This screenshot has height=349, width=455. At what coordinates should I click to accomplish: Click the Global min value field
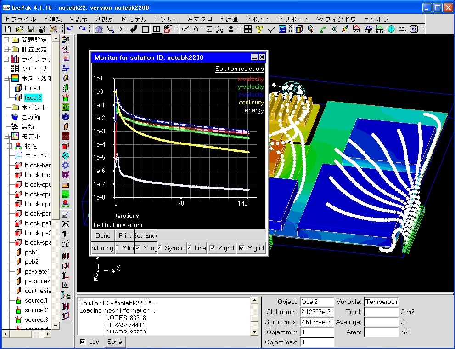pyautogui.click(x=317, y=312)
